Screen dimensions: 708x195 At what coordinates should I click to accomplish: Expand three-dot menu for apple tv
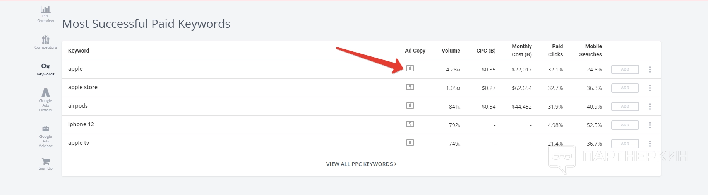tap(650, 144)
